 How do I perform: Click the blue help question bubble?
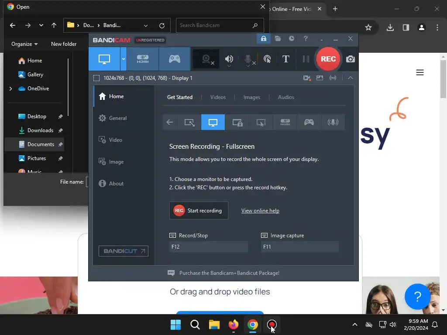[417, 297]
